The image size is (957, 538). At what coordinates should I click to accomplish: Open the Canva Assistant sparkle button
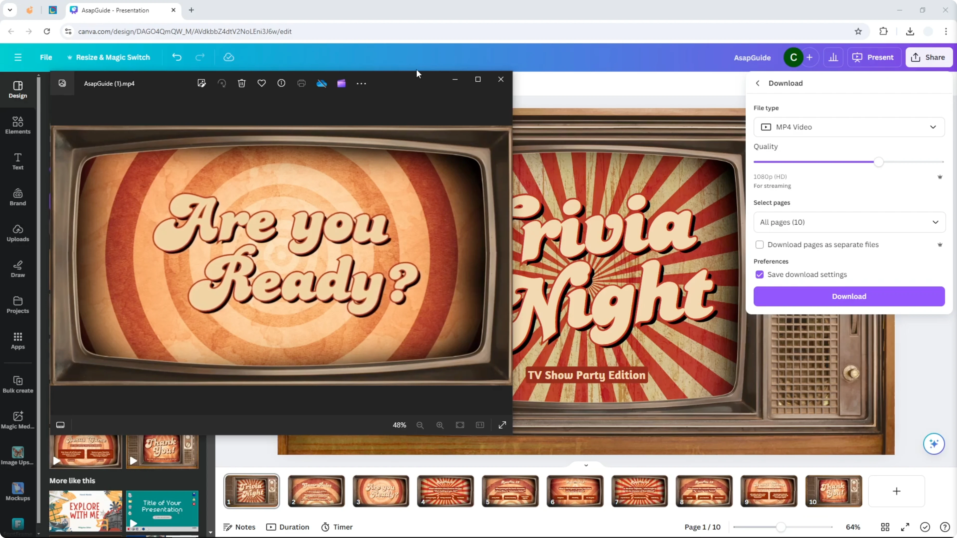pos(934,444)
